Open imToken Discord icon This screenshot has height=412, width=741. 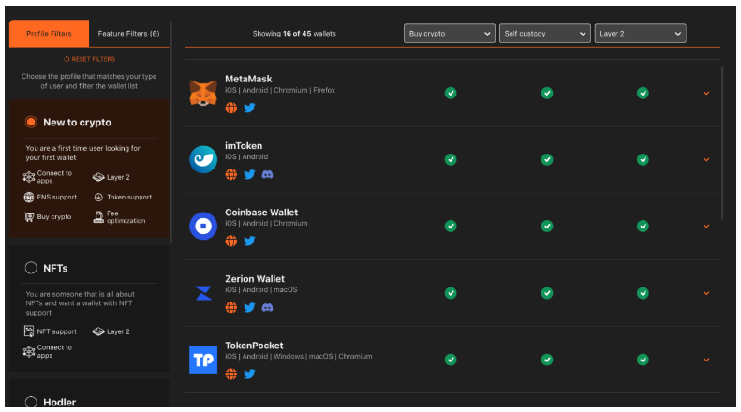[x=268, y=174]
